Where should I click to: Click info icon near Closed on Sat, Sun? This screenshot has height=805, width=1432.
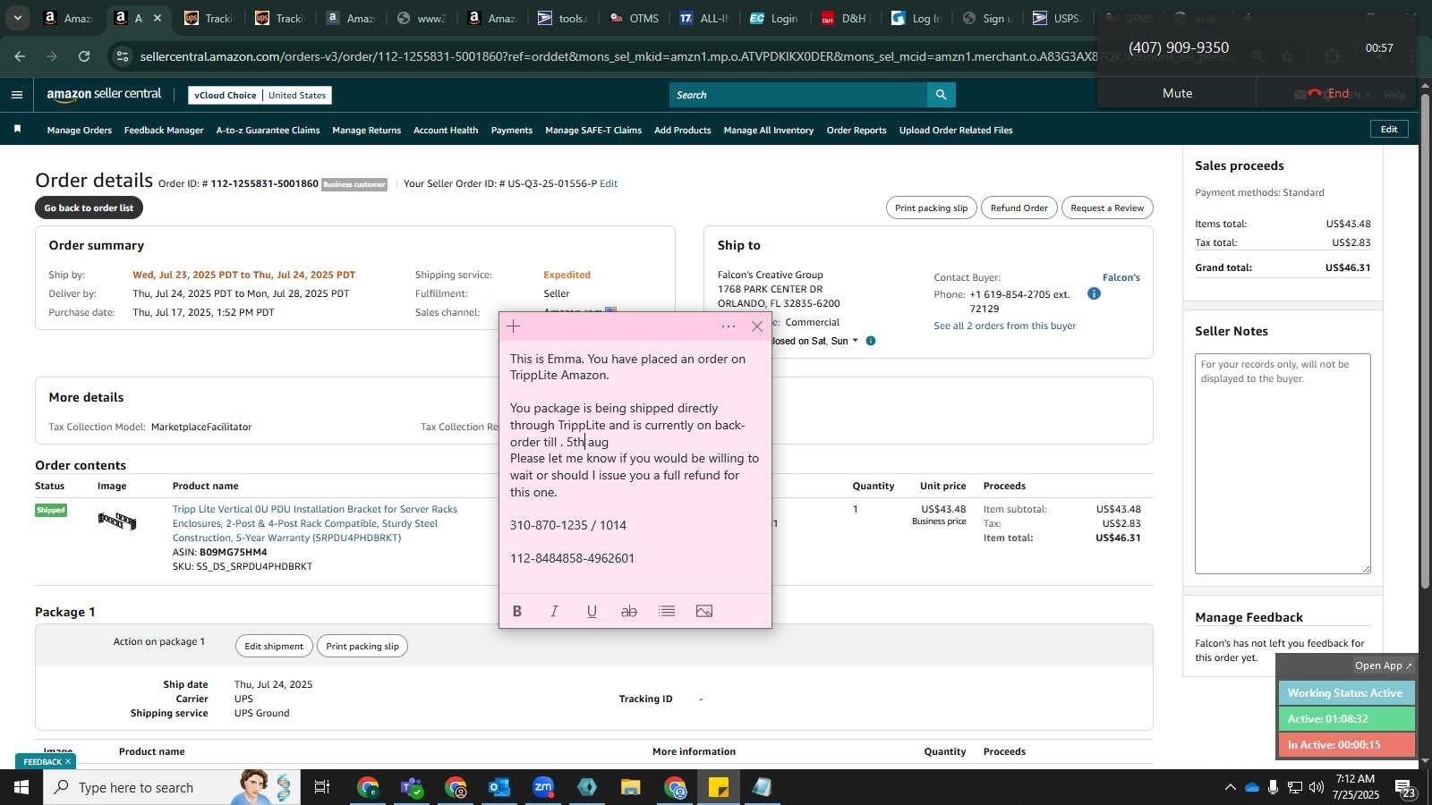pos(871,341)
